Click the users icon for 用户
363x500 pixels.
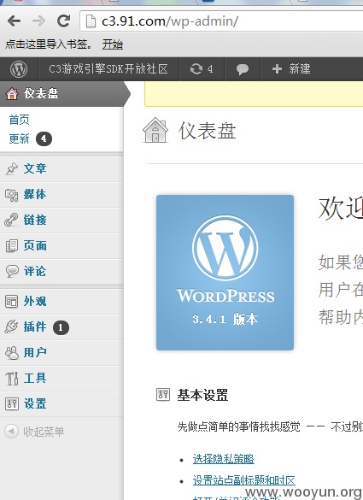point(12,353)
